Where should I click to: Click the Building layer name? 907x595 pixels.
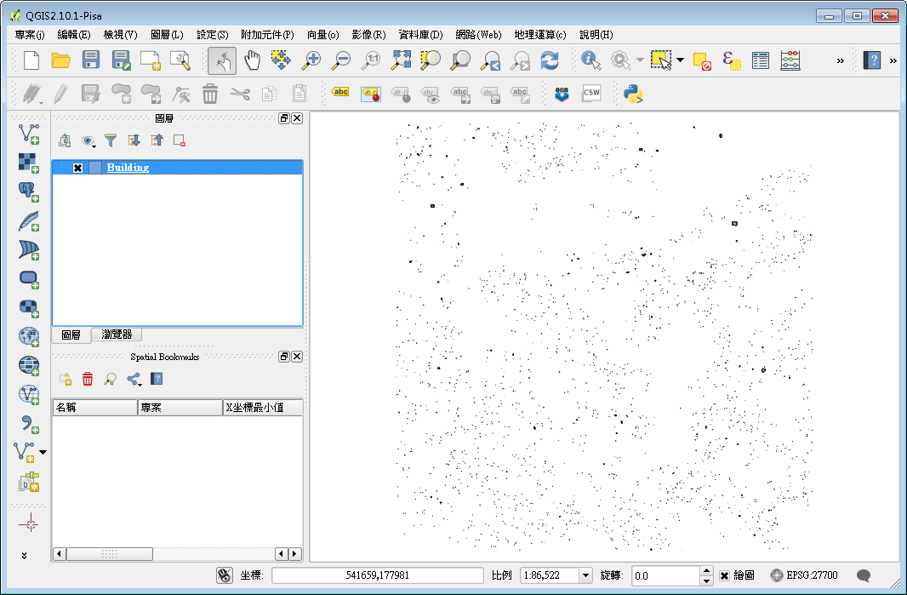point(128,167)
